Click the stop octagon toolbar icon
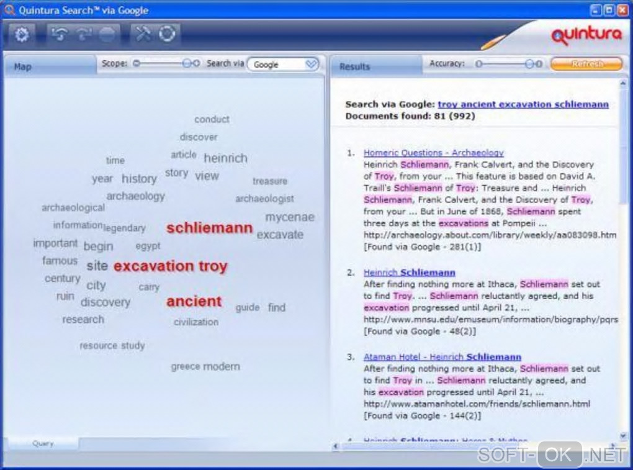The height and width of the screenshot is (470, 633). pyautogui.click(x=107, y=35)
